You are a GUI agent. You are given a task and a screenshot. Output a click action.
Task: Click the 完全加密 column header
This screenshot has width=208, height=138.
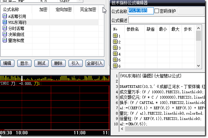[x=88, y=10]
